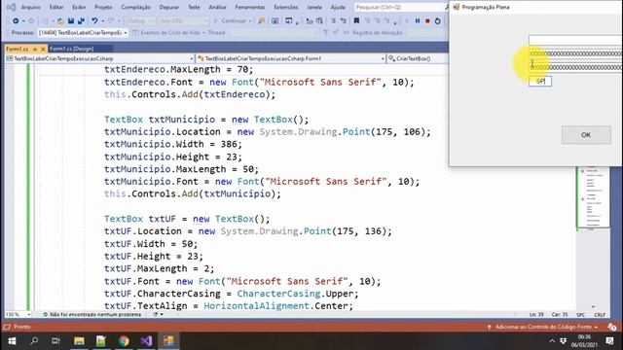
Task: Click the Pause debugging icon
Action: (x=418, y=20)
